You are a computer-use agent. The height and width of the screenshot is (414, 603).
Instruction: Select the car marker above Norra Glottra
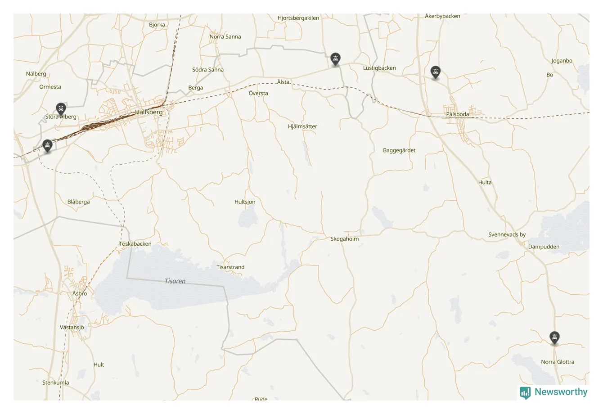(x=555, y=337)
